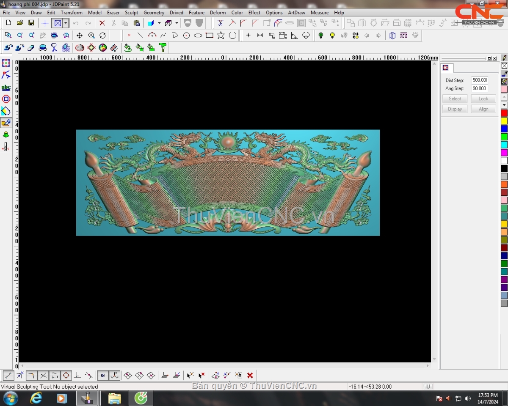
Task: Click the Align button in the side panel
Action: point(483,109)
